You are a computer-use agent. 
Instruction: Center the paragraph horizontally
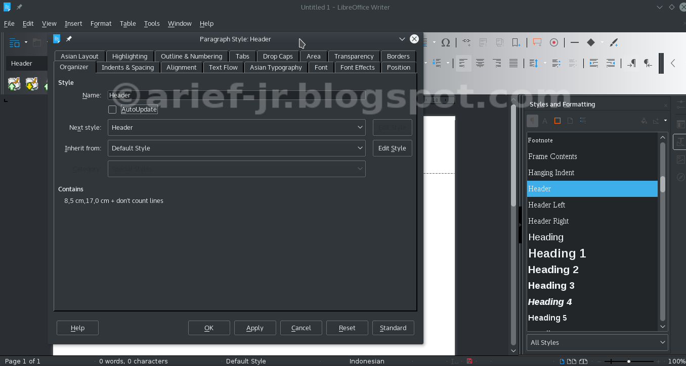point(480,63)
